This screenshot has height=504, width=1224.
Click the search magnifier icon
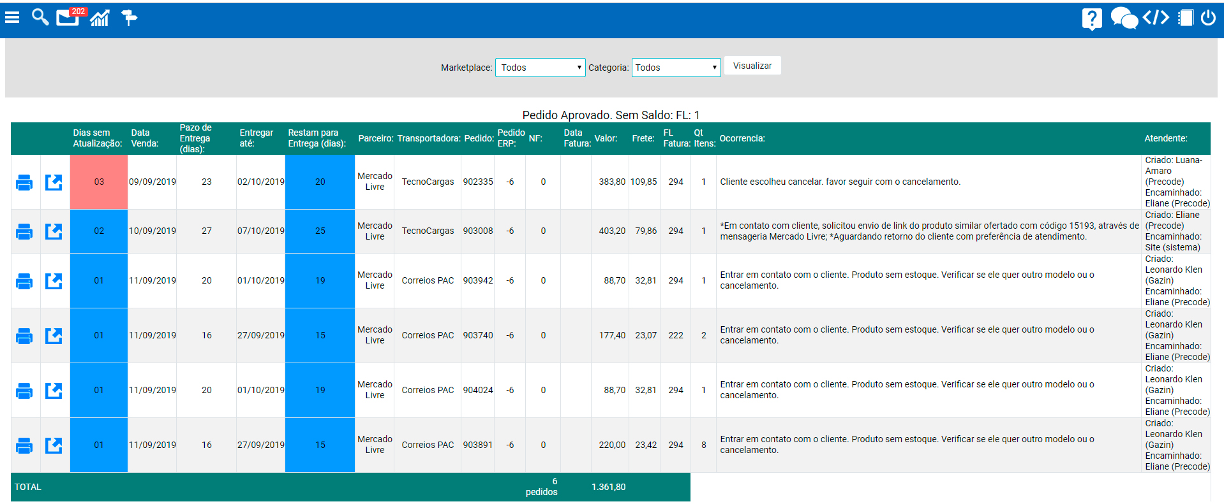40,17
